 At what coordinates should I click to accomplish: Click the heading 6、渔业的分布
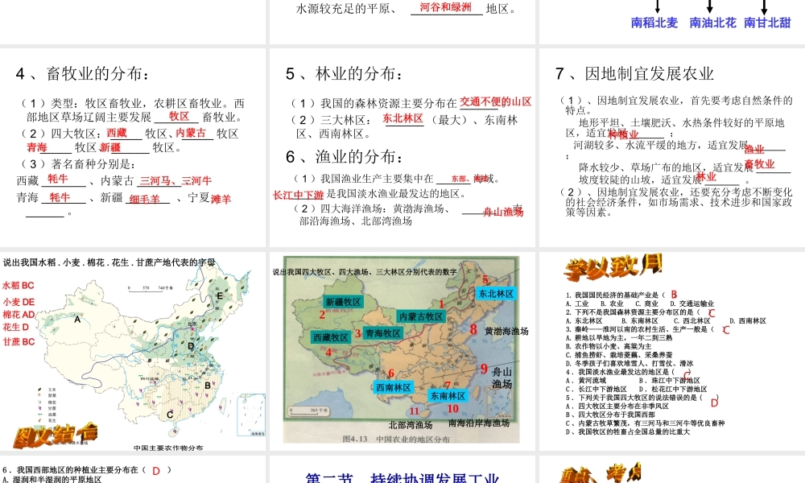point(344,156)
